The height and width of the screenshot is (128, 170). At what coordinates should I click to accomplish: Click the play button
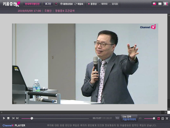coord(4,118)
